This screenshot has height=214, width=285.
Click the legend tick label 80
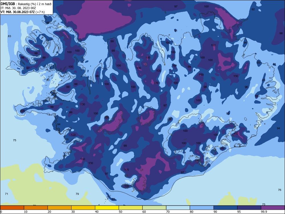(x=192, y=212)
